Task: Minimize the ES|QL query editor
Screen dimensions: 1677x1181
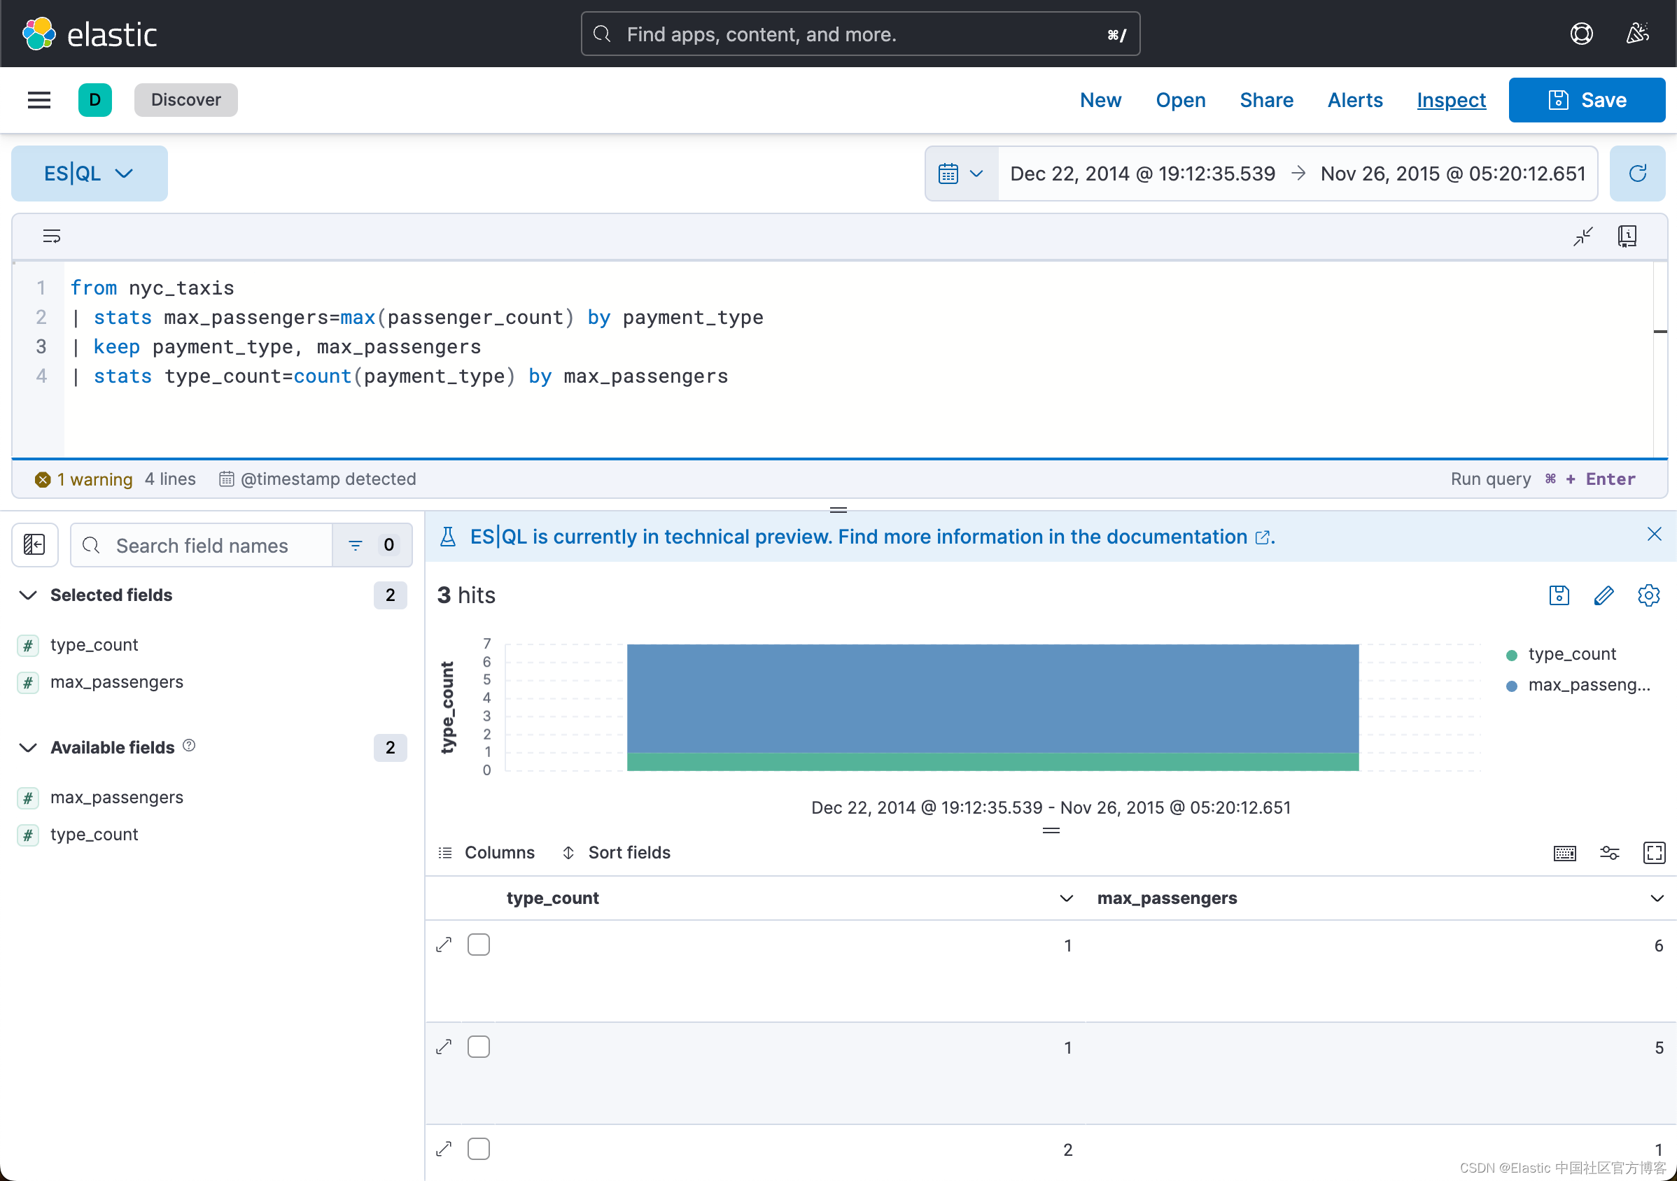Action: coord(1582,236)
